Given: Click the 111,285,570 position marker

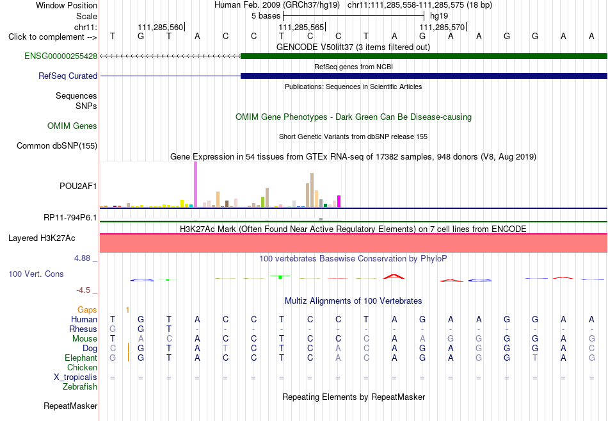Looking at the screenshot, I should pos(443,27).
